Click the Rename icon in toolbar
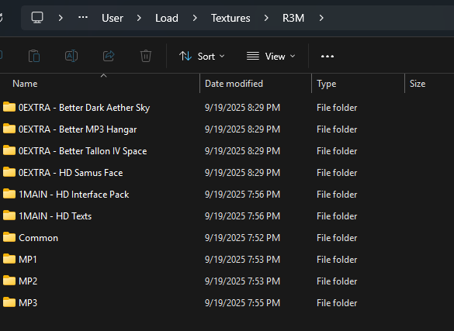 [71, 56]
